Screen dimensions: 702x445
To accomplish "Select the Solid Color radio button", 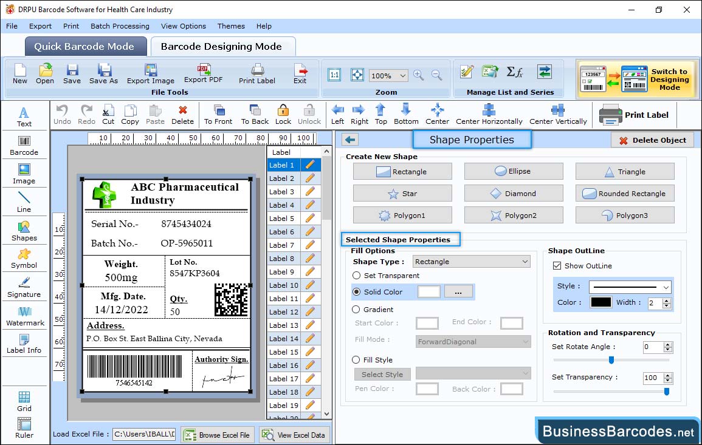I will click(x=356, y=291).
